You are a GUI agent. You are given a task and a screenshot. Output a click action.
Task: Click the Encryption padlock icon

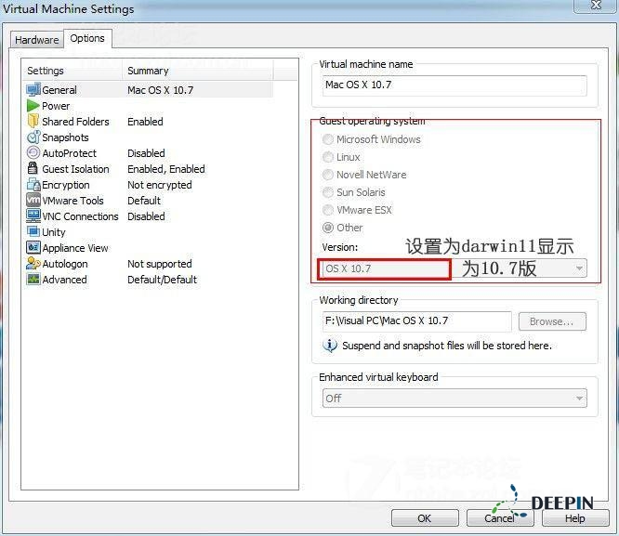click(x=33, y=185)
